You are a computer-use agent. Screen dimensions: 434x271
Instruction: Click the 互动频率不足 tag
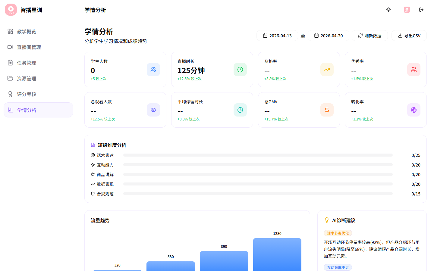(x=338, y=267)
